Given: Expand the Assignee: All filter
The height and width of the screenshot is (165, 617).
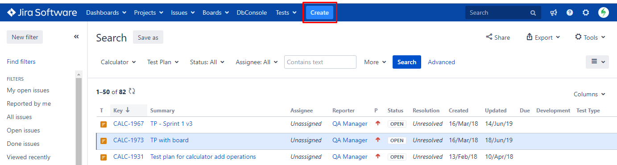Looking at the screenshot, I should click(x=257, y=62).
